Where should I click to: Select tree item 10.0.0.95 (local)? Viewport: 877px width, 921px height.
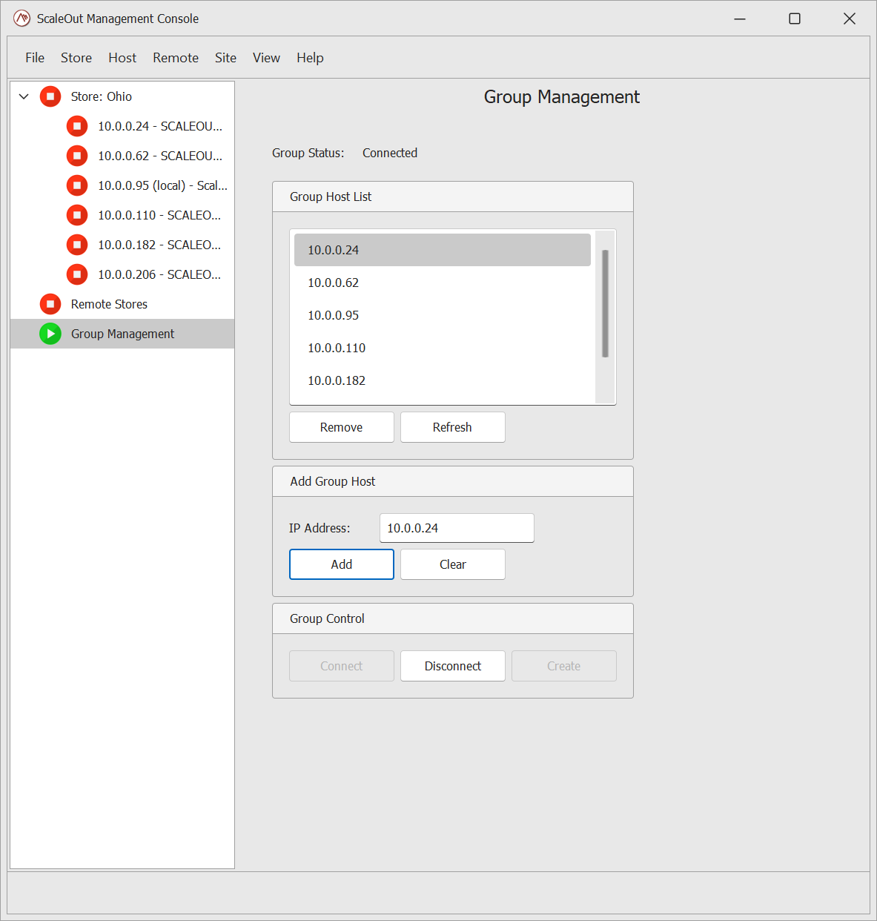point(162,185)
